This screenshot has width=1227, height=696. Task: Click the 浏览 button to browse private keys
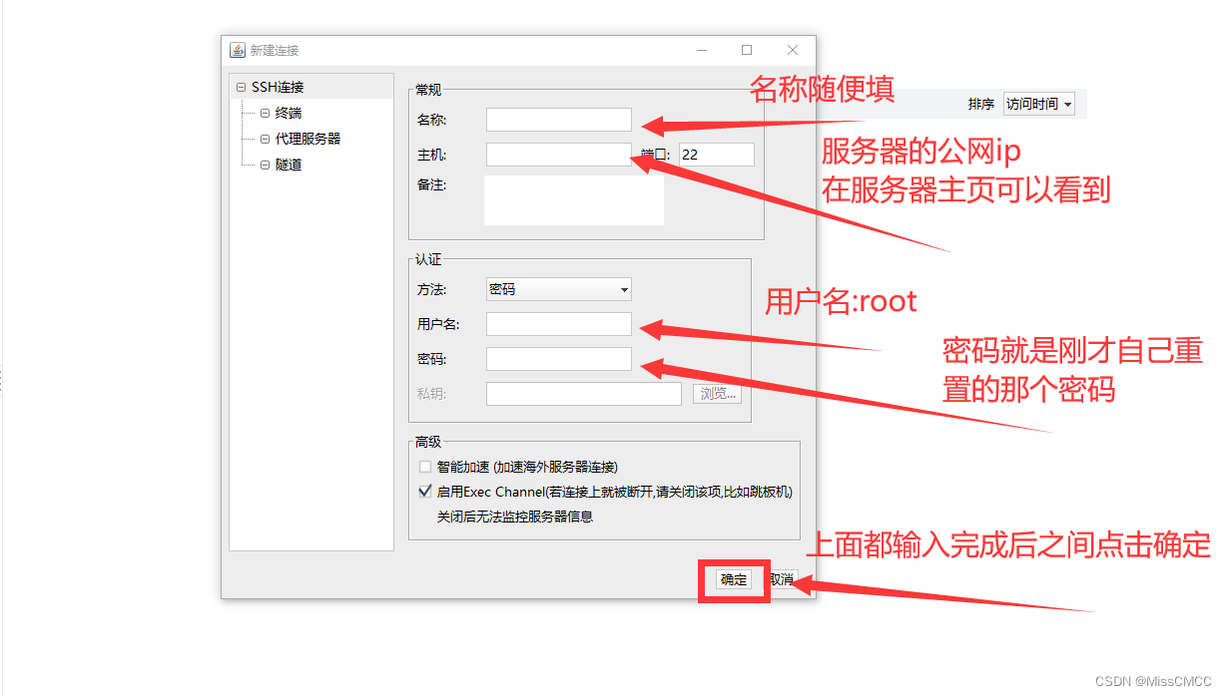pyautogui.click(x=717, y=393)
